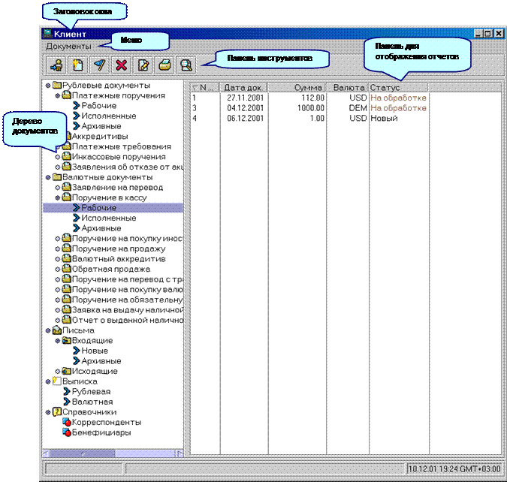The width and height of the screenshot is (507, 482).
Task: Click the folder icon of Валютные документы
Action: (57, 177)
